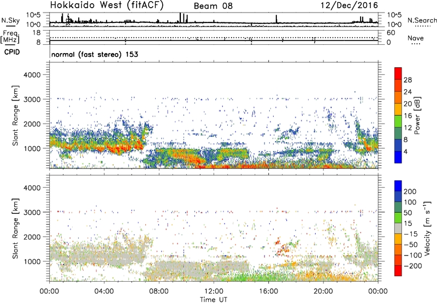Click the 'Beam 08' label
Image resolution: width=437 pixels, height=303 pixels.
[213, 6]
